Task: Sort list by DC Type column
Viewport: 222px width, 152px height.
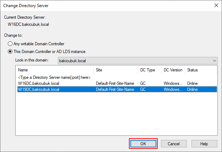Action: 150,70
